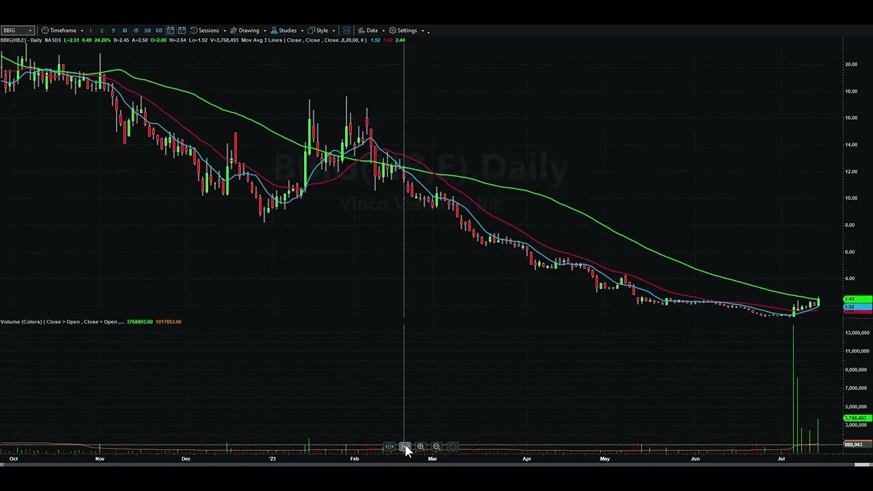Click the Data bar chart icon
The image size is (873, 491).
(x=361, y=31)
